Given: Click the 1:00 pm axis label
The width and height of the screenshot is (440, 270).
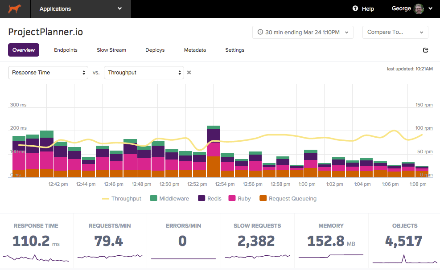Looking at the screenshot, I should 307,184.
